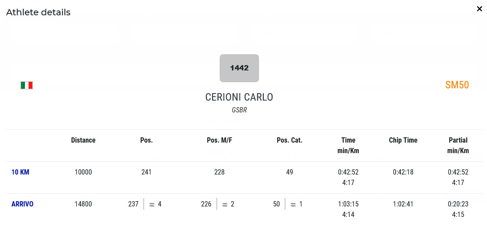Click the Pos. Cat. column header
Screen dimensions: 487x227
pyautogui.click(x=289, y=140)
